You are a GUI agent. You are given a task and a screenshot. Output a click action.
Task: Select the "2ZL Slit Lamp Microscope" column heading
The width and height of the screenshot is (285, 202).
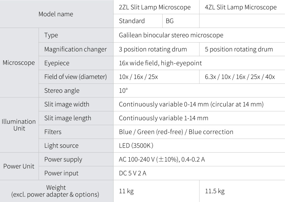coord(155,7)
